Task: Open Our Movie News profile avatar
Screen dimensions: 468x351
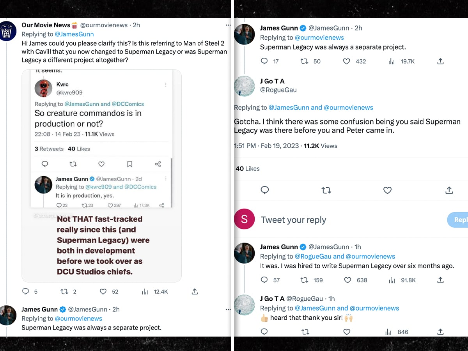Action: coord(8,31)
